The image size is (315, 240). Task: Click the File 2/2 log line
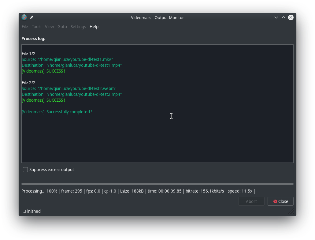point(28,83)
